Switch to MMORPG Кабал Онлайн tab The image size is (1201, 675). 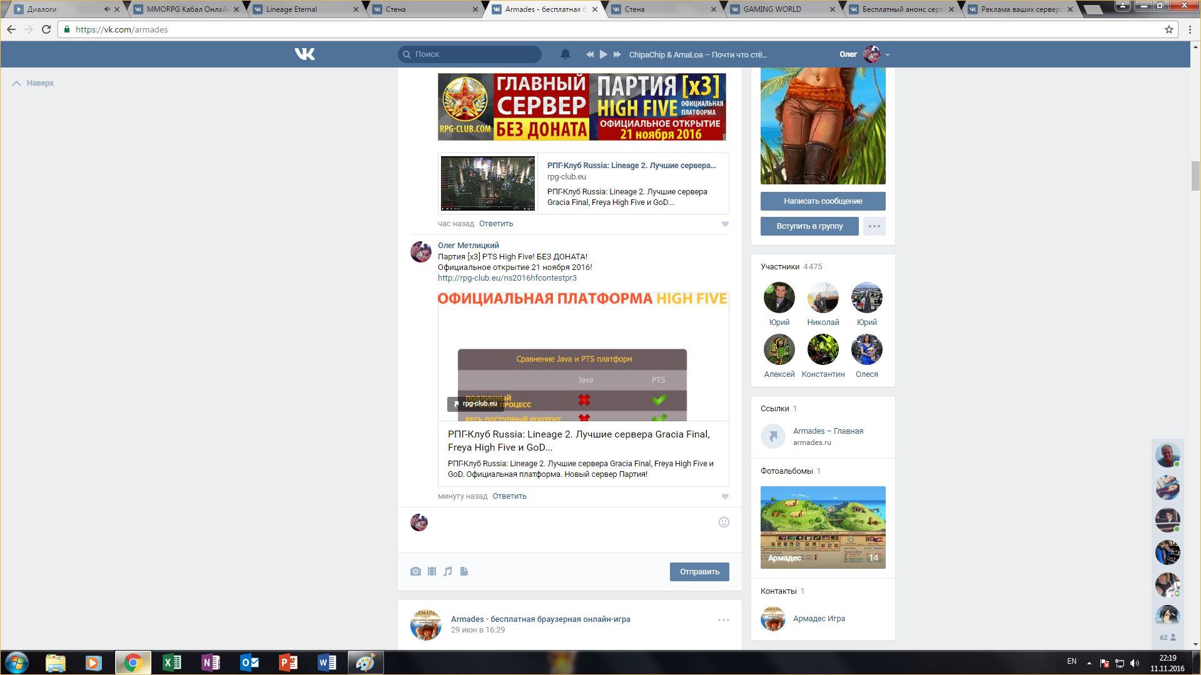[x=186, y=9]
